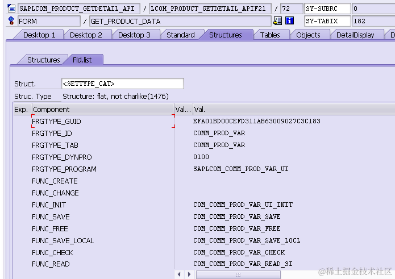Click the Component column header

click(103, 110)
